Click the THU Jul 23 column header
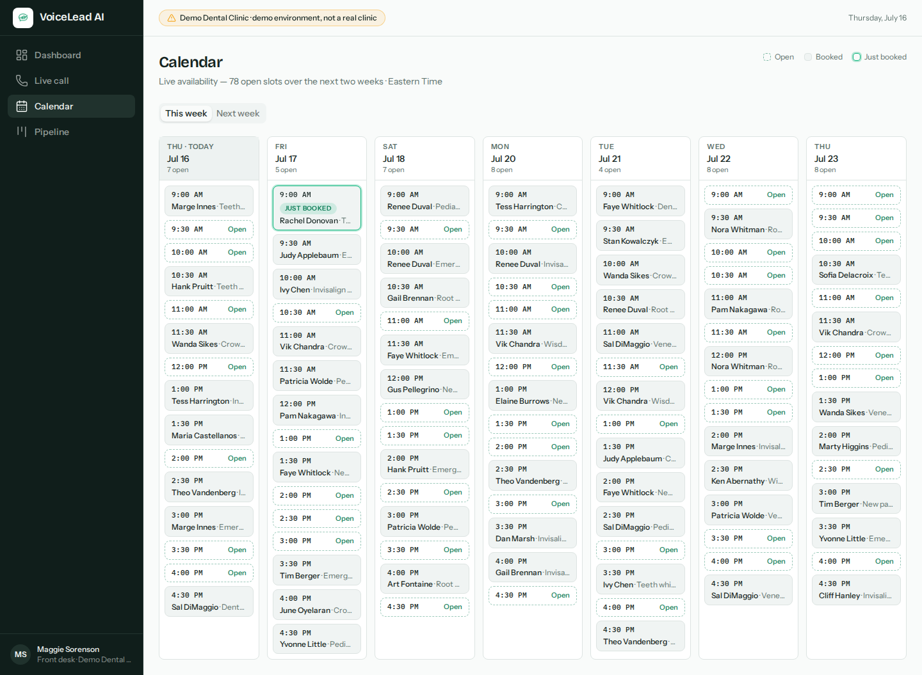This screenshot has height=675, width=922. coord(856,158)
